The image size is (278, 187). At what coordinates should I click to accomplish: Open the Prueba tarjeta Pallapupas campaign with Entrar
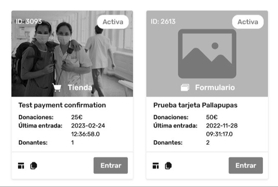pyautogui.click(x=246, y=165)
